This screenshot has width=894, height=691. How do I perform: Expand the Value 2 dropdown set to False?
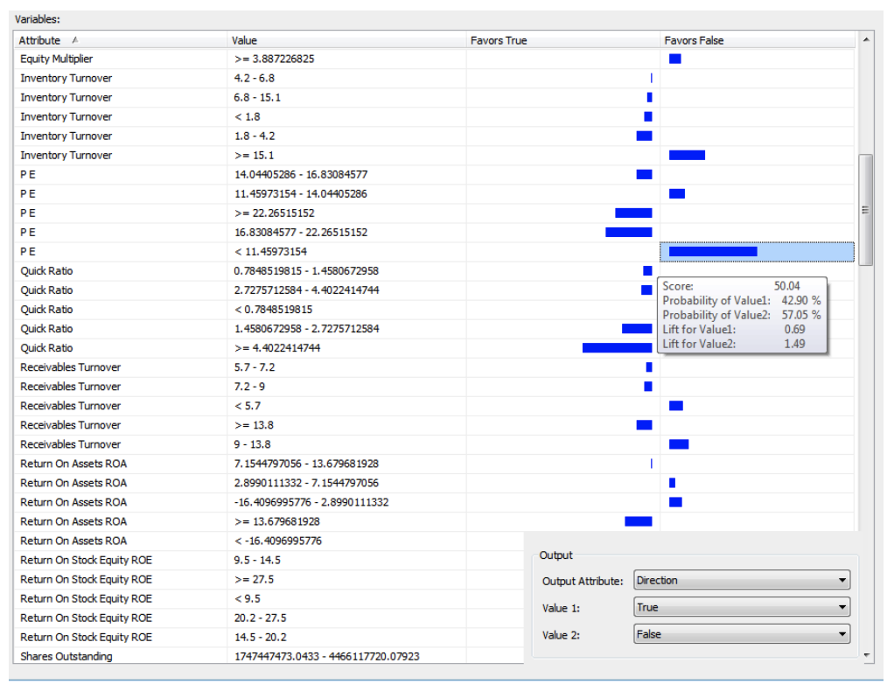pyautogui.click(x=741, y=634)
